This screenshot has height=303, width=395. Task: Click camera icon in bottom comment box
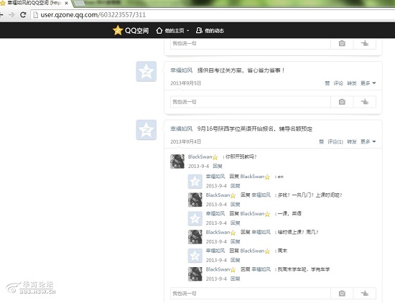tap(342, 294)
